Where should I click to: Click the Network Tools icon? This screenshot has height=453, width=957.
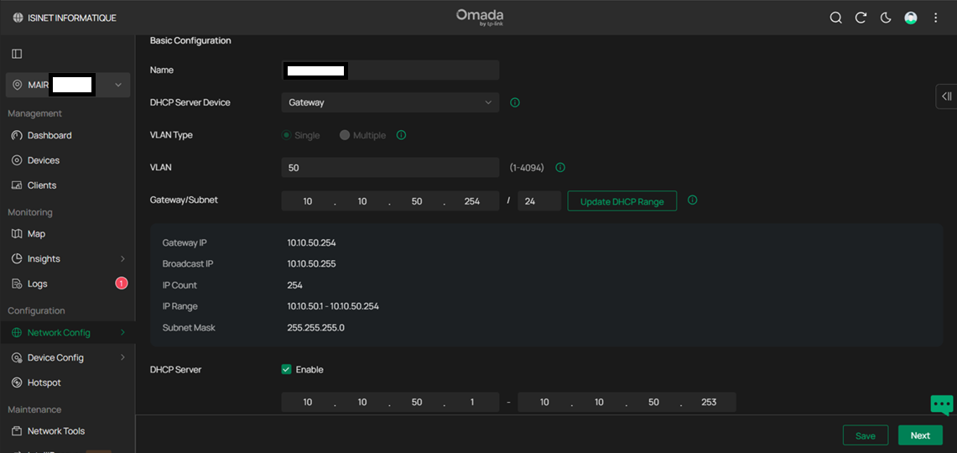click(x=17, y=431)
